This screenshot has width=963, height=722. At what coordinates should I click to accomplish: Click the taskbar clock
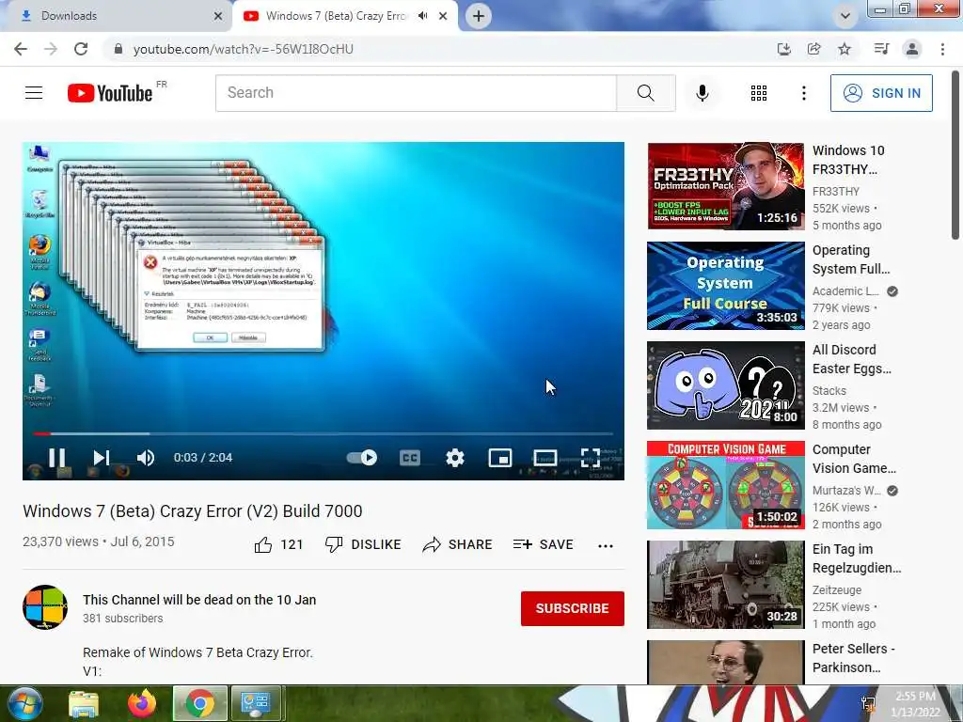[x=915, y=704]
